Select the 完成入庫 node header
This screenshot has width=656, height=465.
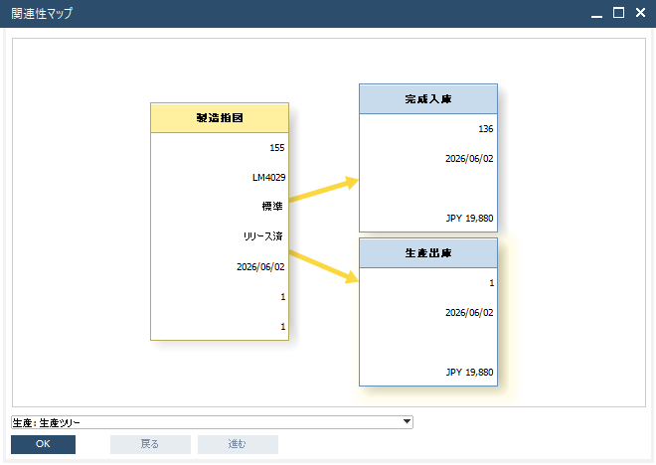(x=428, y=99)
